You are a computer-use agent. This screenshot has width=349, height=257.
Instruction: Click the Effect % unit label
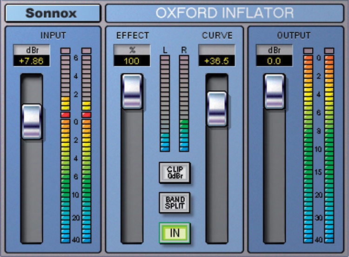tap(132, 50)
